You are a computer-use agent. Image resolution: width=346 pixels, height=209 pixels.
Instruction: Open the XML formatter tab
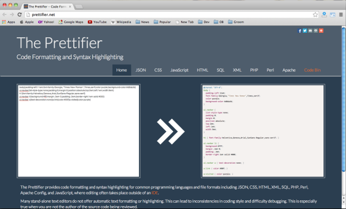click(237, 70)
